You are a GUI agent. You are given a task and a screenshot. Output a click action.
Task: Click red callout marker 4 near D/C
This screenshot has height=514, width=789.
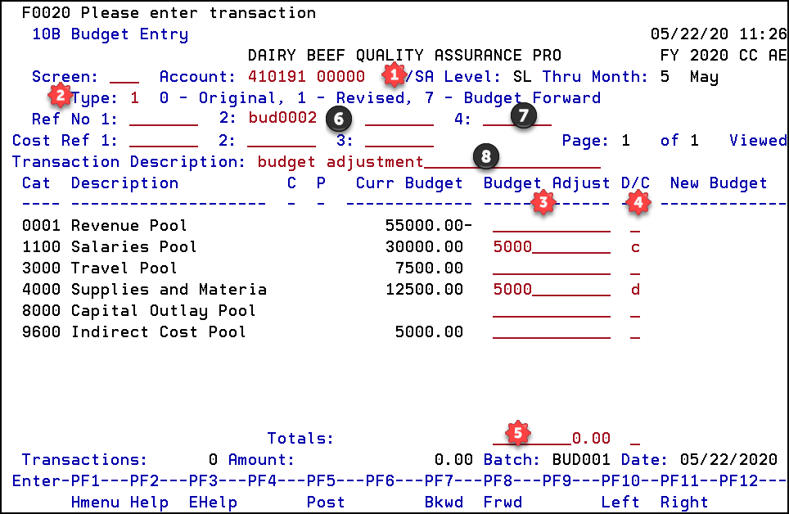click(638, 202)
